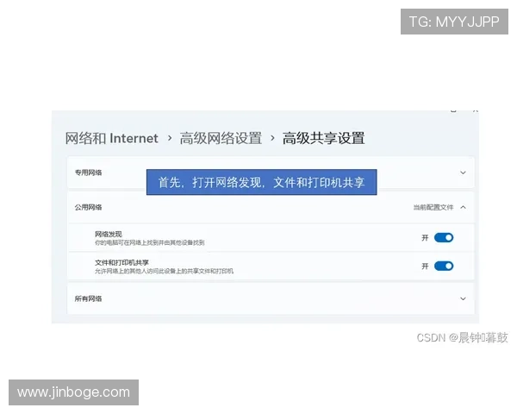
Task: Click the arrow after 网络和 Internet
Action: (169, 138)
